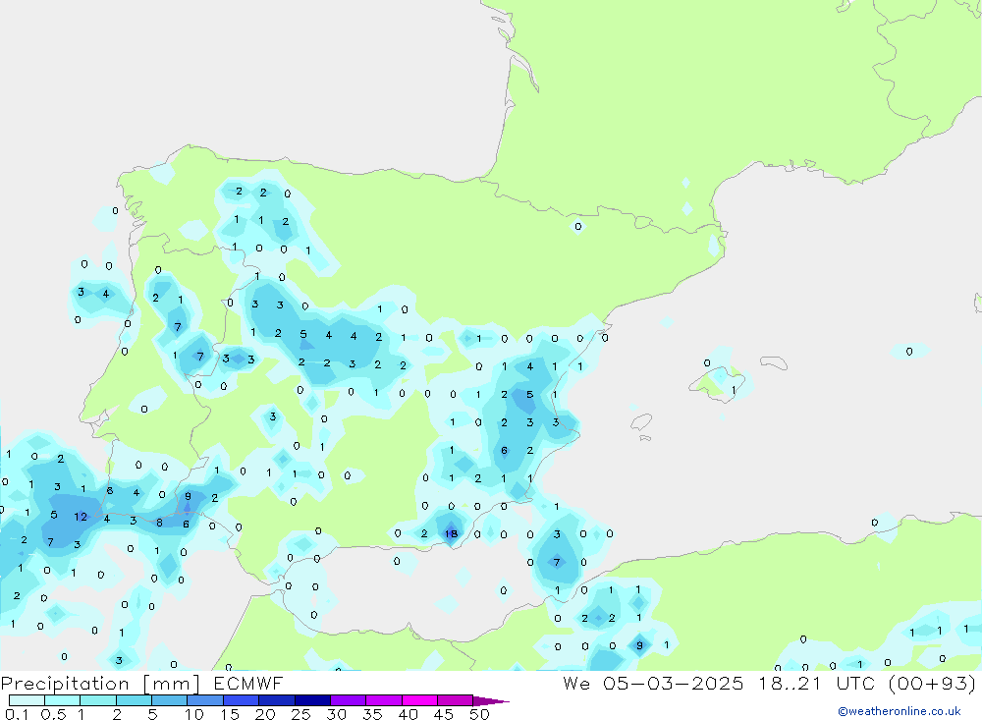The width and height of the screenshot is (982, 720).
Task: Pick the 45–50 mm magenta legend swatch
Action: click(x=455, y=700)
